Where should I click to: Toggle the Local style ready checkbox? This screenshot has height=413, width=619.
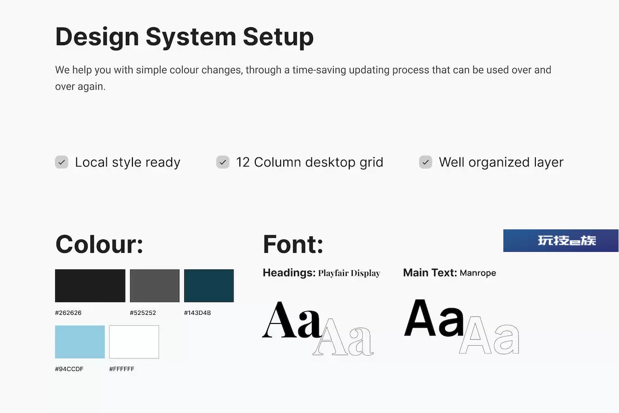(61, 162)
